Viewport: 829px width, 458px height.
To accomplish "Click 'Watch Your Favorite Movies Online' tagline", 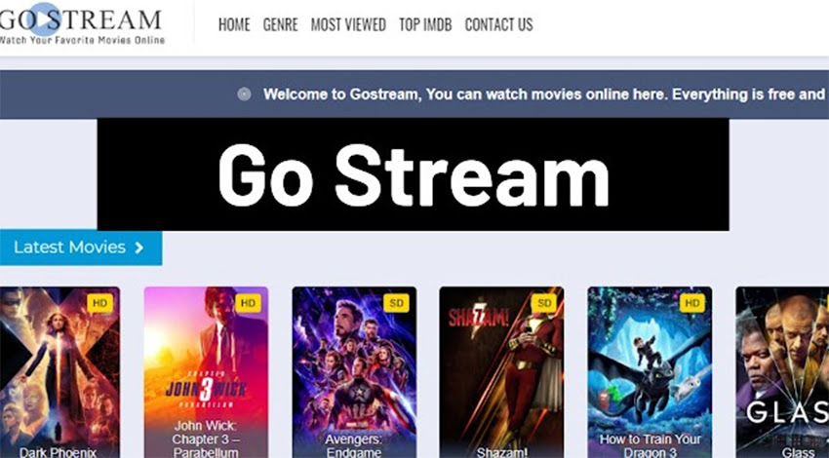I will pyautogui.click(x=82, y=40).
